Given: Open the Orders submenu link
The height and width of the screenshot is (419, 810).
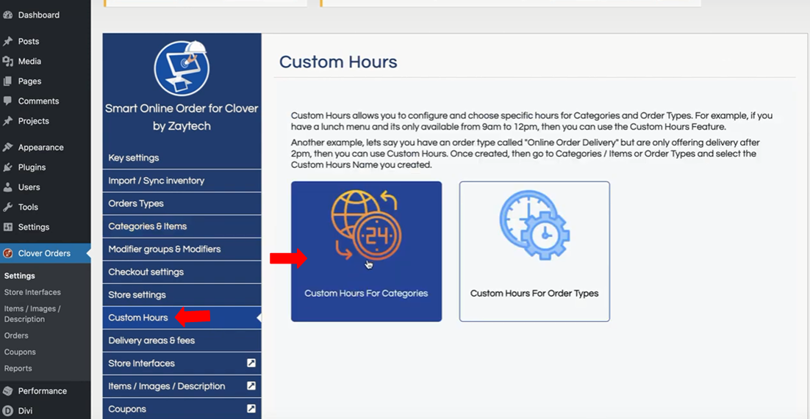Looking at the screenshot, I should [x=16, y=335].
